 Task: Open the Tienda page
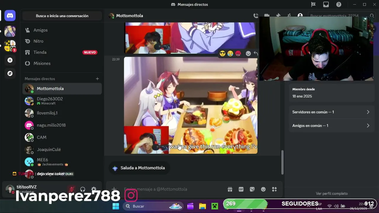62,52
